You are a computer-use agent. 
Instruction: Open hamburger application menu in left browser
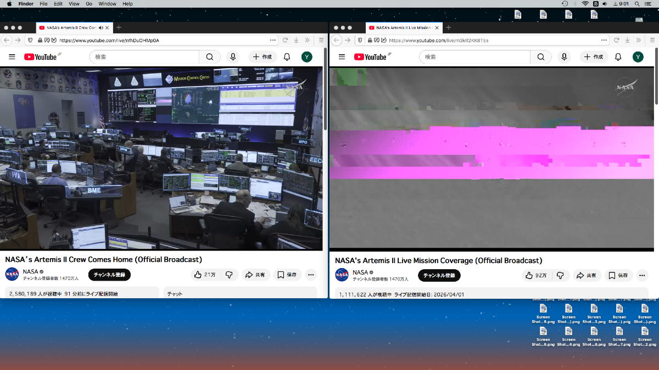pos(321,40)
